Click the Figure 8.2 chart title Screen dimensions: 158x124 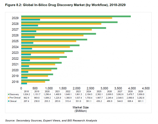[x=65, y=5]
